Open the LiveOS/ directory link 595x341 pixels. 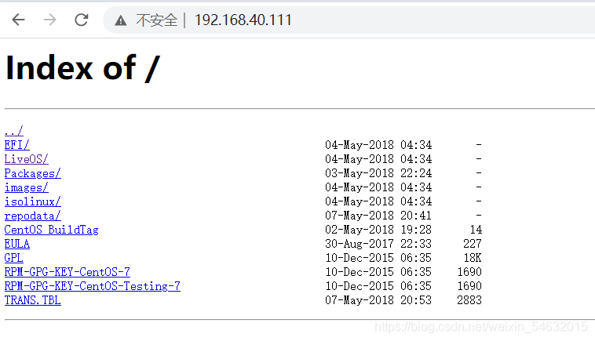point(26,159)
